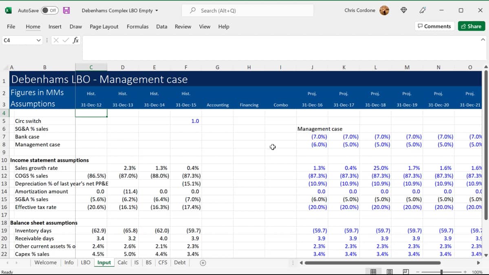Click the 'Bank case' row label
The height and width of the screenshot is (275, 489).
click(x=27, y=137)
